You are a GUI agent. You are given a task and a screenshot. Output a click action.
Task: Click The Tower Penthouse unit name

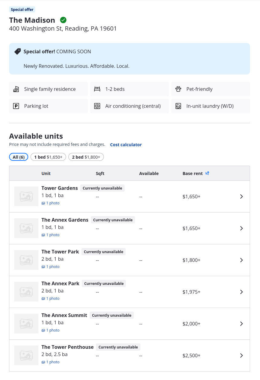(x=67, y=347)
